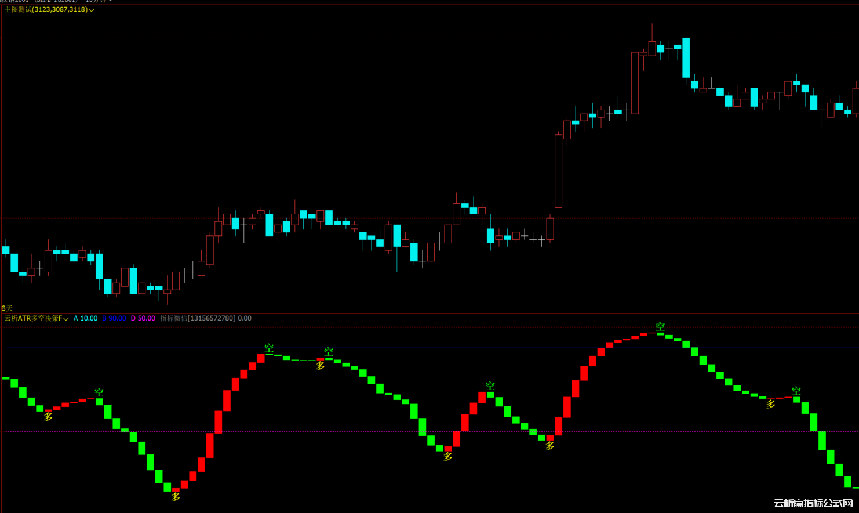Click the yellow 6天 period label

(7, 308)
